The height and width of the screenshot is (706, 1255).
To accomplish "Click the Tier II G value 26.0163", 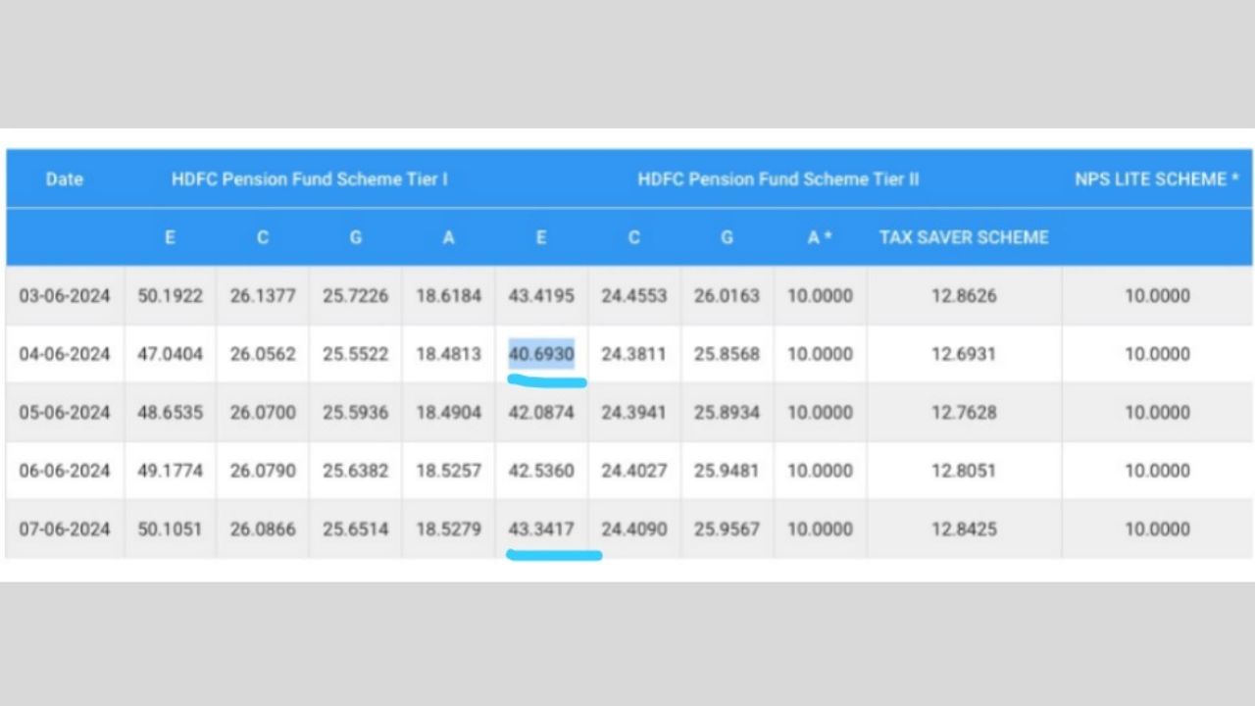I will (x=727, y=296).
